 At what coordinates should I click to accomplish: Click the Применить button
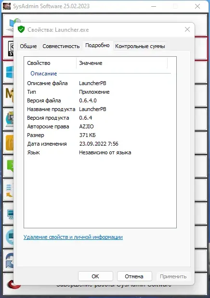tap(173, 276)
